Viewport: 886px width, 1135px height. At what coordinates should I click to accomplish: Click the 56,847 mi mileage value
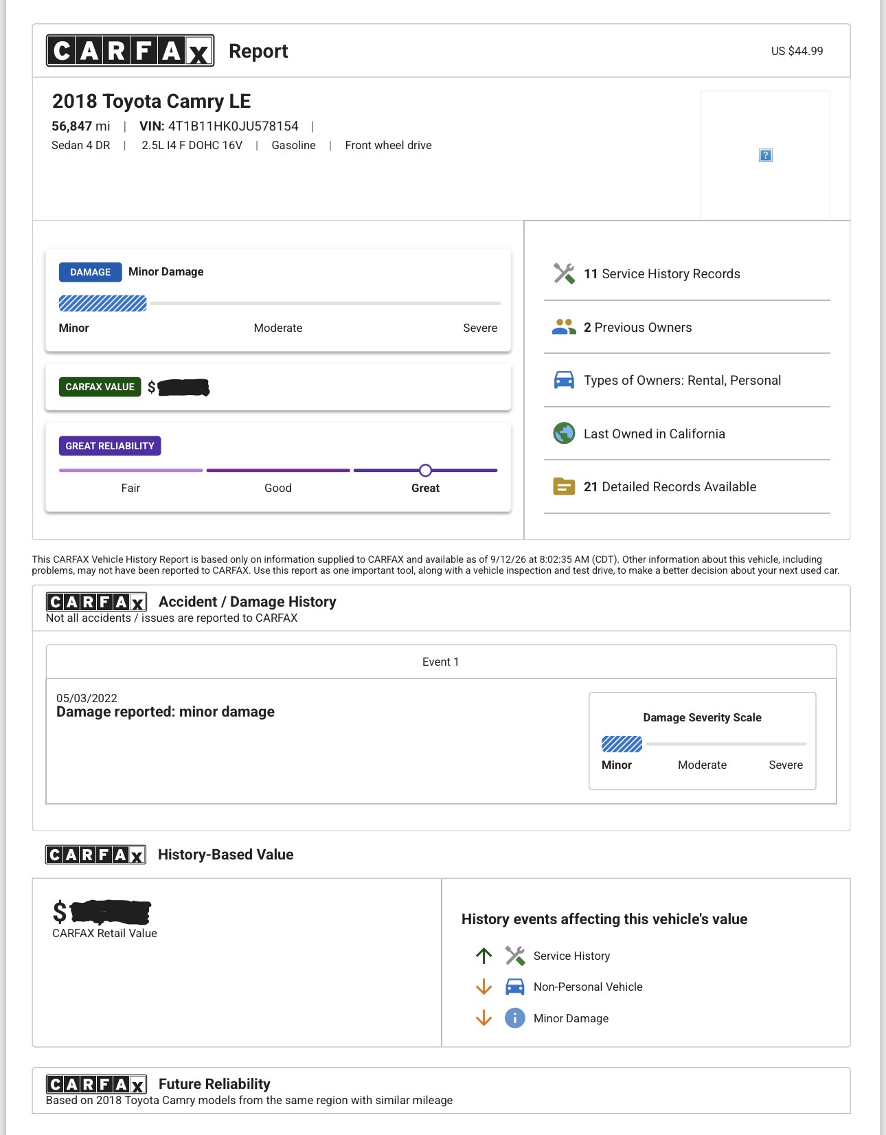81,126
